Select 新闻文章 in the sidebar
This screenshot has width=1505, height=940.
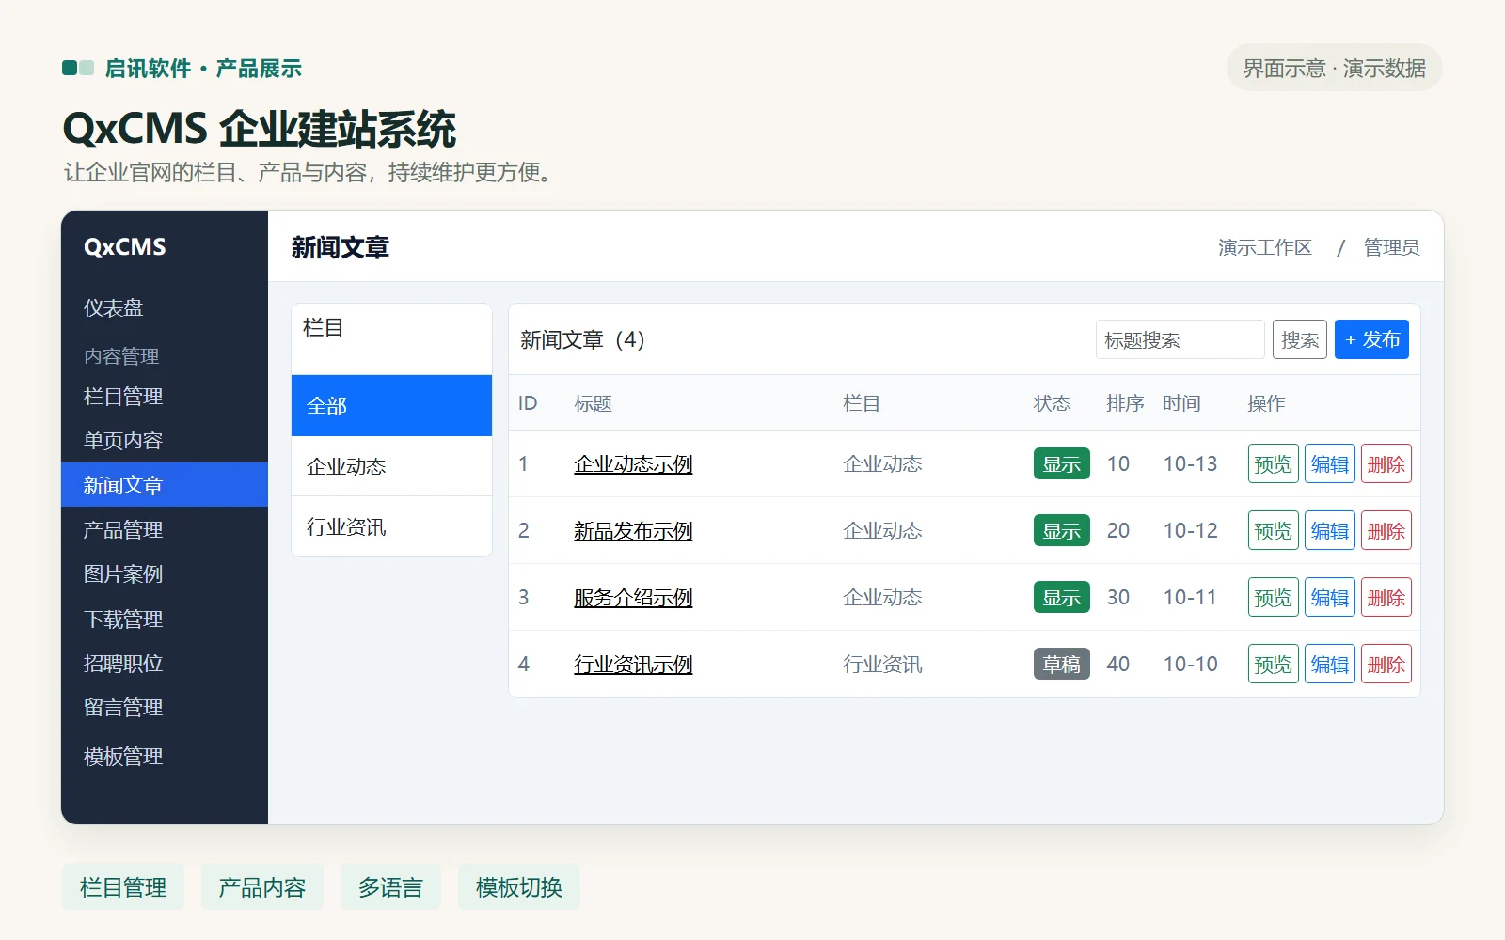pos(165,485)
